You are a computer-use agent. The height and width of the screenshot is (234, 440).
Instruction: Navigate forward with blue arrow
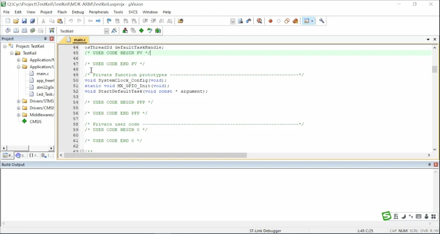[x=98, y=21]
